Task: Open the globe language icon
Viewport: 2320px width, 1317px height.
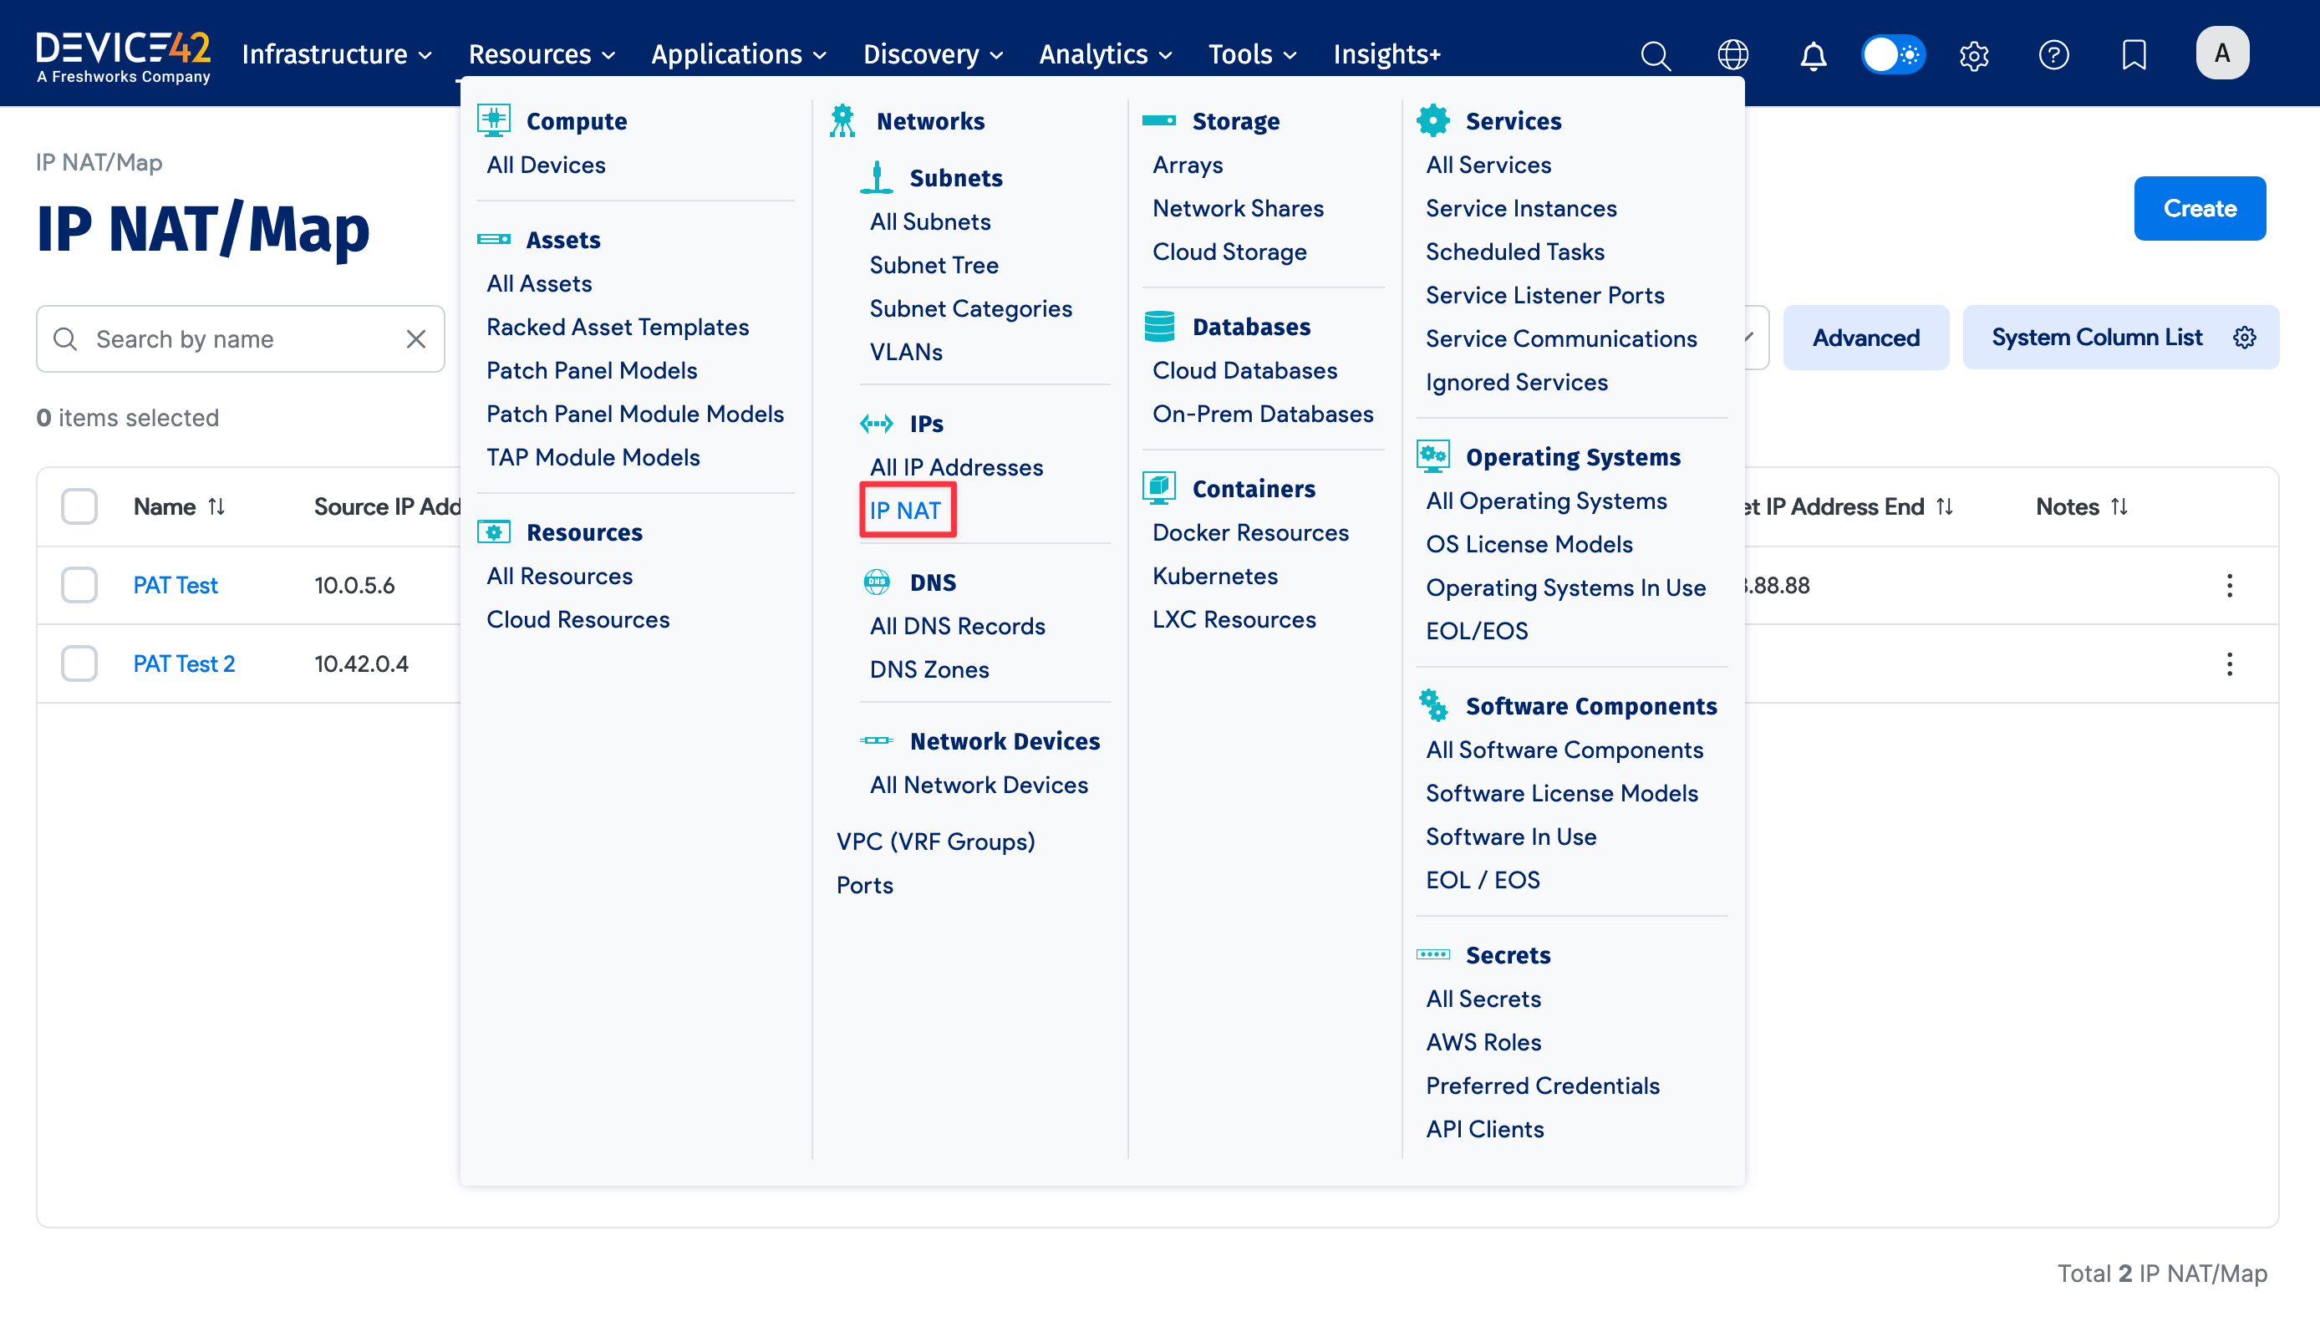Action: tap(1732, 55)
